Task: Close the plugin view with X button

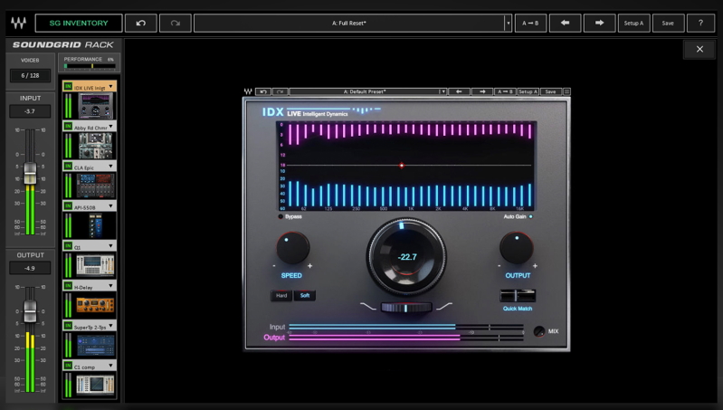Action: point(699,49)
